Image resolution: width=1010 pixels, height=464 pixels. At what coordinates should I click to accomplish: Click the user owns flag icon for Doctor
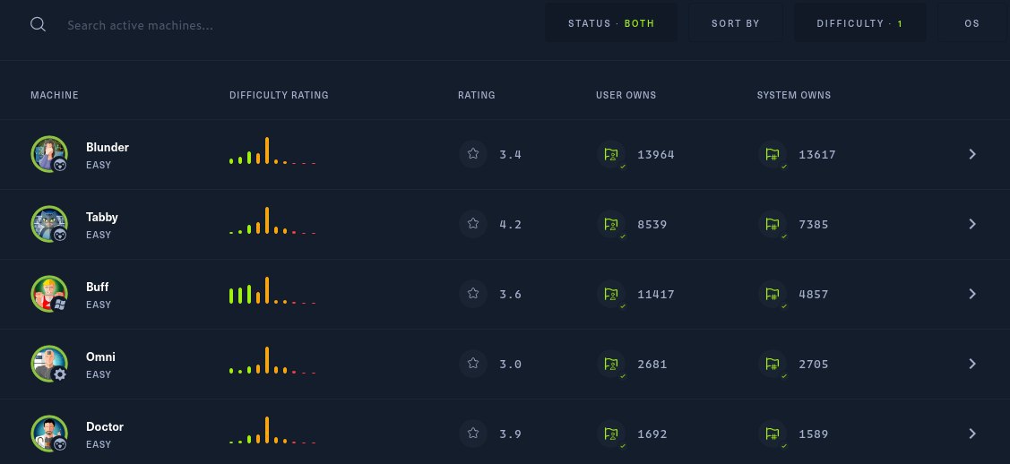click(x=610, y=434)
